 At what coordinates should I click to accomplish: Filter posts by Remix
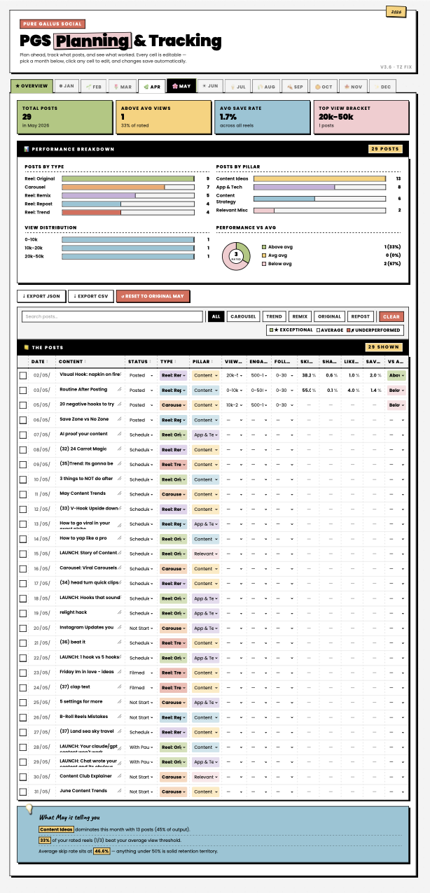300,316
